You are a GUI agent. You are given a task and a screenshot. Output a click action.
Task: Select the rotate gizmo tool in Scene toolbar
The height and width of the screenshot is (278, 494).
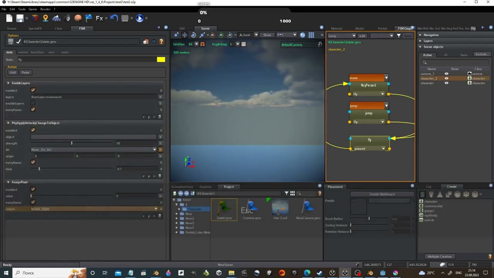[193, 35]
